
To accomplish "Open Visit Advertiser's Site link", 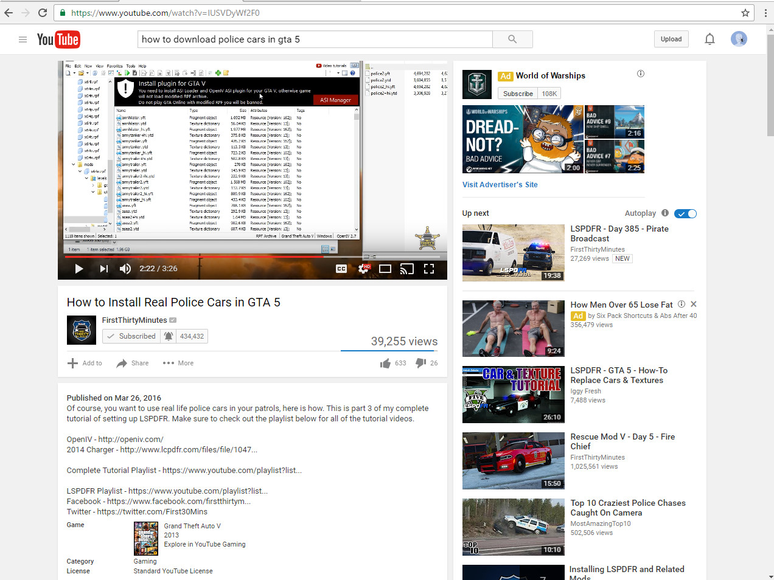I will coord(500,185).
